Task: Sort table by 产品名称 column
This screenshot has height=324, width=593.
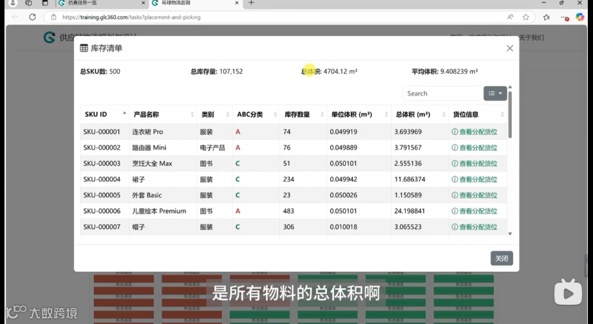Action: 163,114
